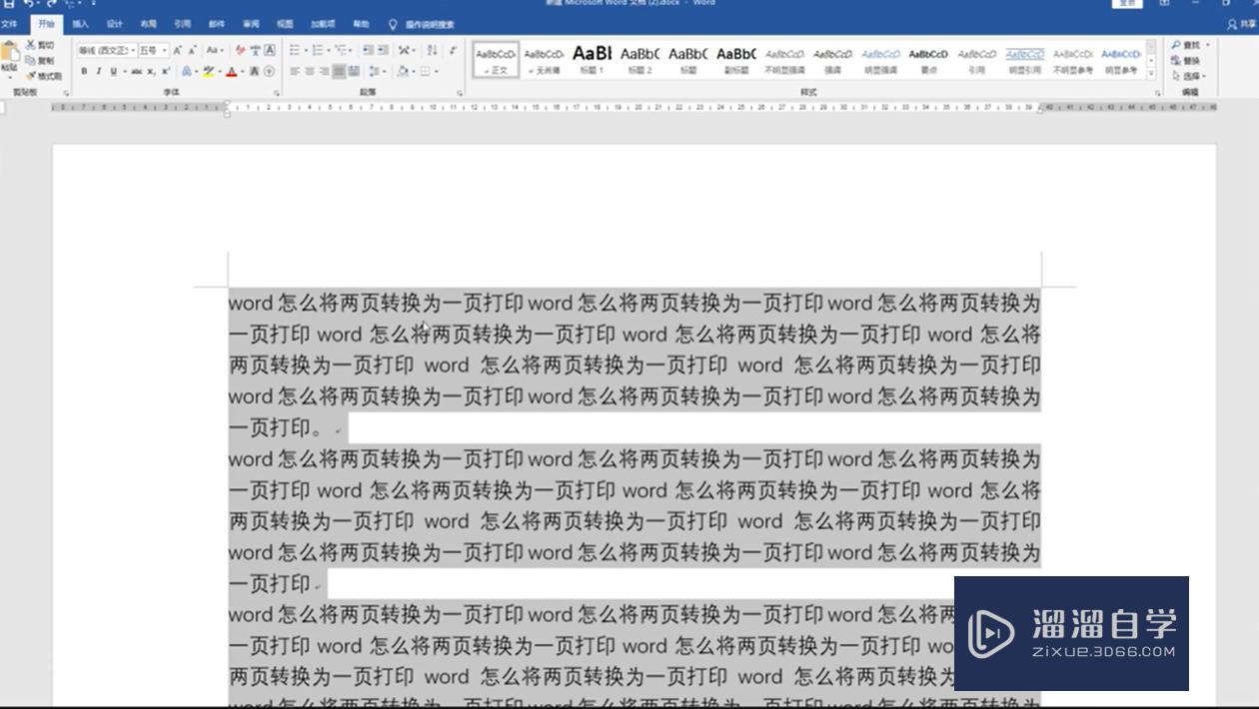Toggle subscript formatting
The image size is (1259, 709).
click(153, 71)
